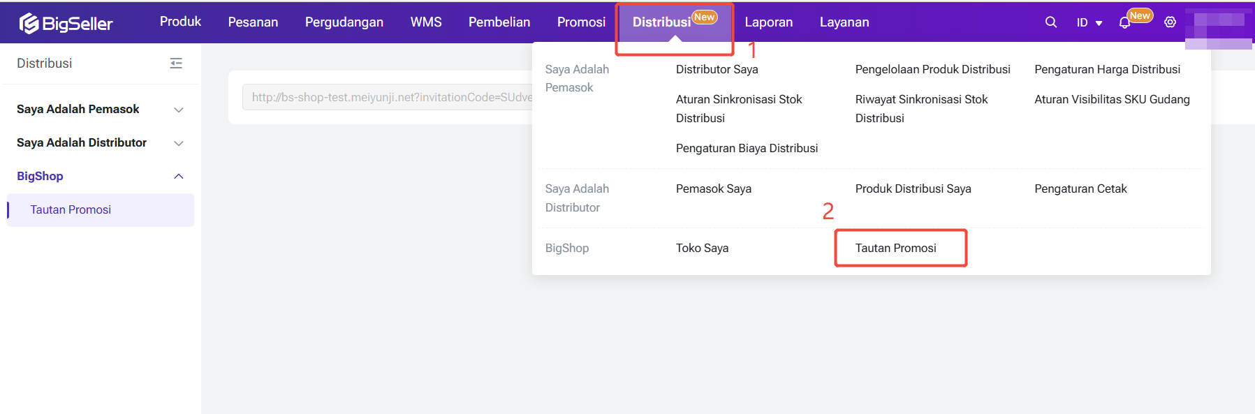Go to the Laporan menu
This screenshot has height=414, width=1255.
[x=768, y=22]
